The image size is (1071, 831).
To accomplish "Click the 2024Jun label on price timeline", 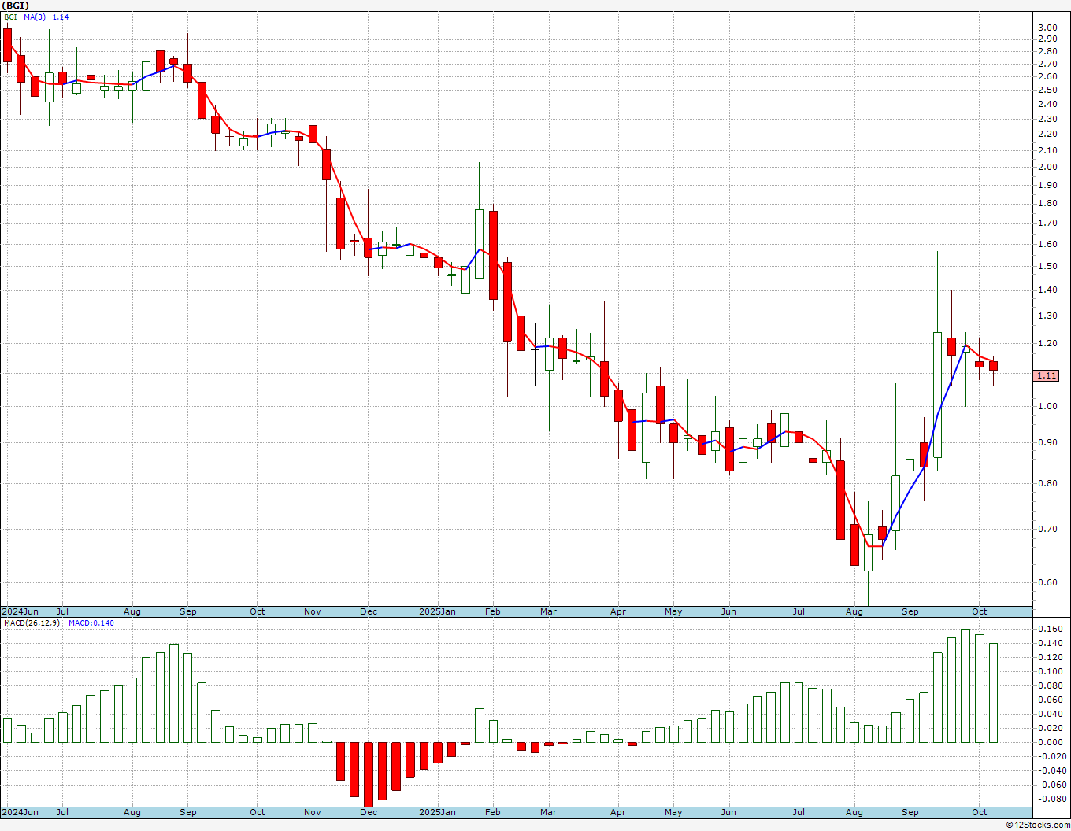I will click(20, 611).
